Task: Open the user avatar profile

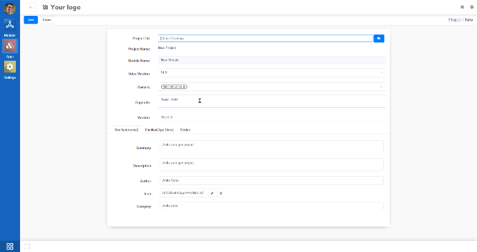Action: coord(10,9)
